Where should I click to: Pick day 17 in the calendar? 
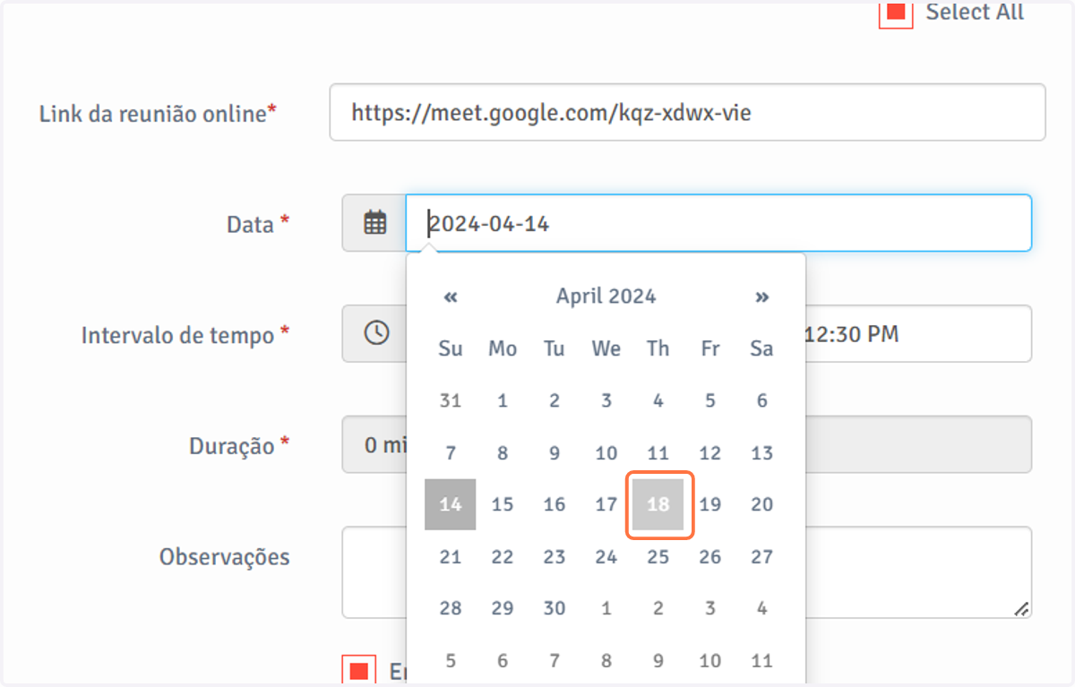tap(606, 504)
